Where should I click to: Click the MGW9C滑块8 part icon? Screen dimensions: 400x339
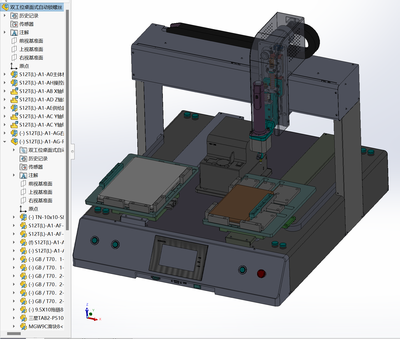[x=23, y=327]
